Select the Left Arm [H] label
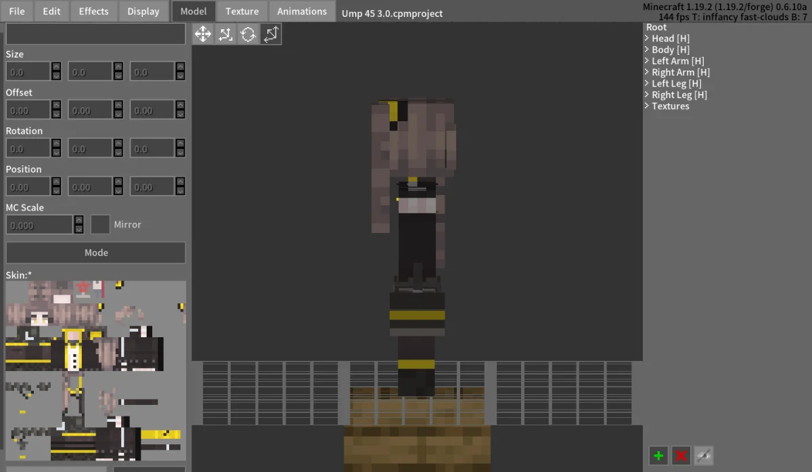The height and width of the screenshot is (472, 812). click(678, 61)
